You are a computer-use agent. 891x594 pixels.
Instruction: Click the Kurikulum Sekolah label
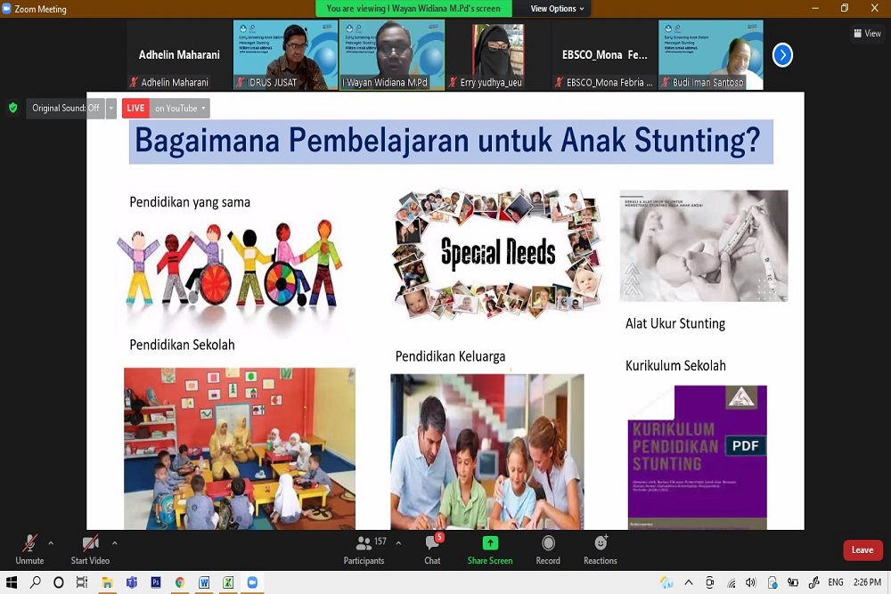[x=675, y=366]
